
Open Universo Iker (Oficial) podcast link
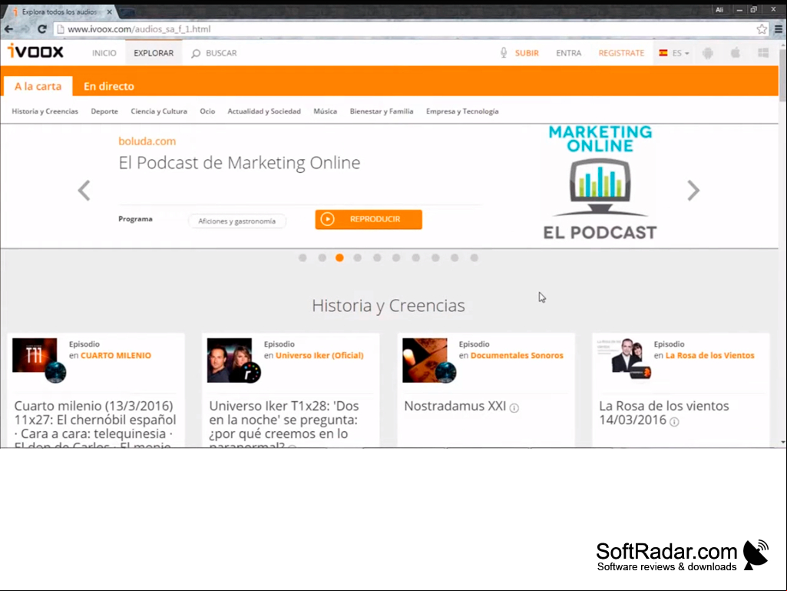coord(319,355)
